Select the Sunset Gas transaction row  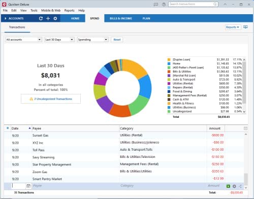123,136
